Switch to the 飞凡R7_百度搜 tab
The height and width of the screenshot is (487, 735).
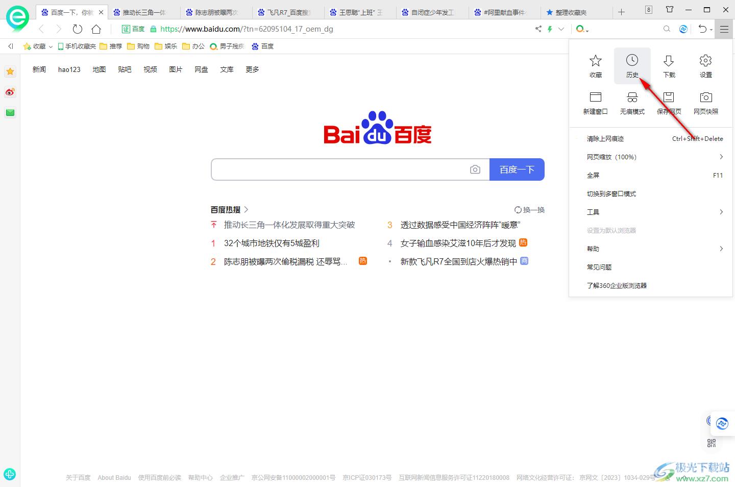coord(288,12)
